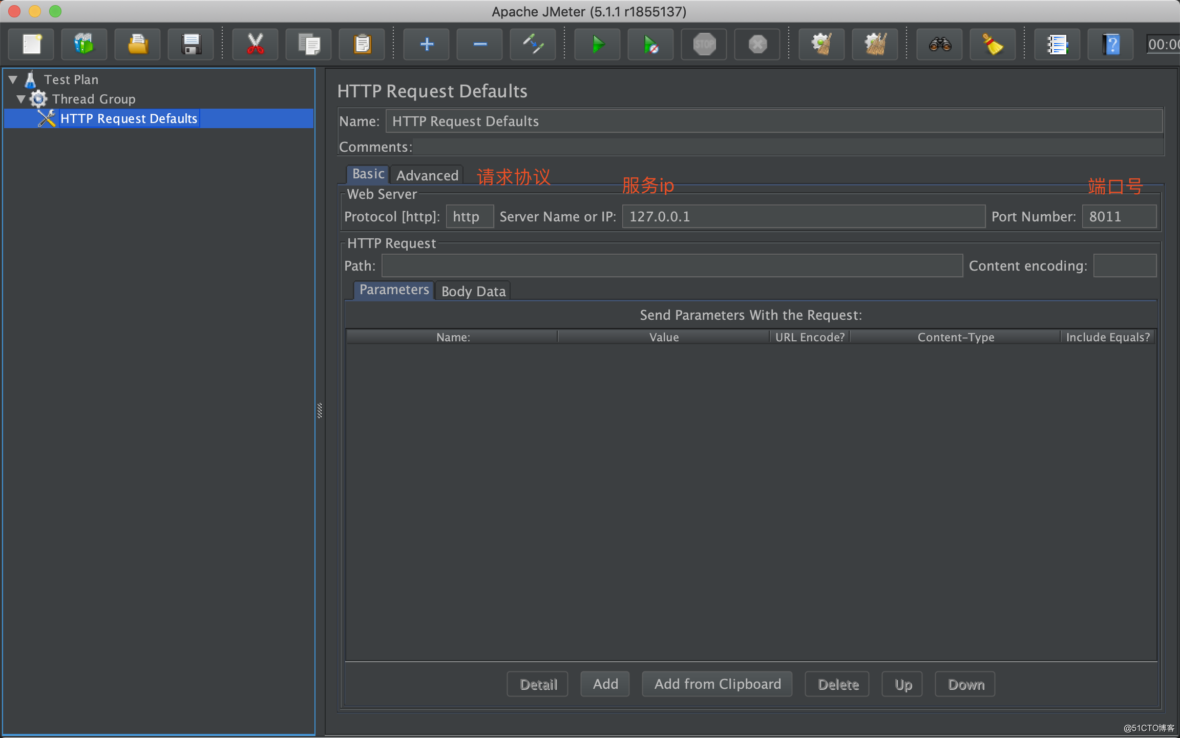The height and width of the screenshot is (738, 1180).
Task: Click the Value column header
Action: [664, 337]
